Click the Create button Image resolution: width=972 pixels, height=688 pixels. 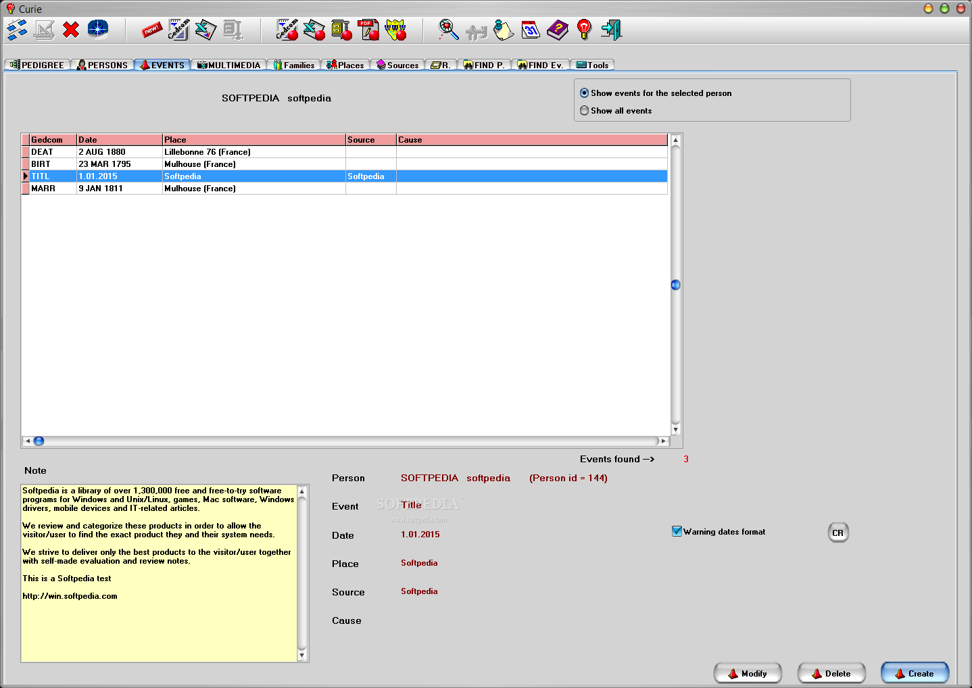(x=915, y=673)
